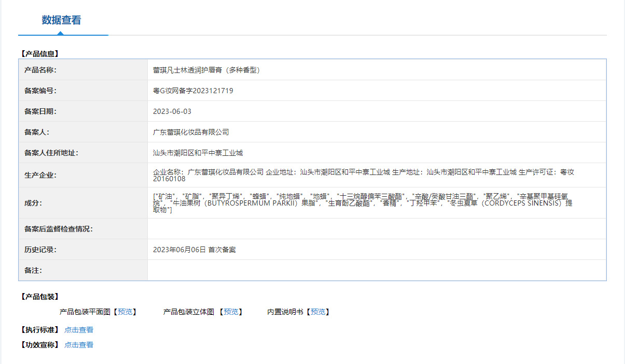Screen dimensions: 625x364
Task: Click the 备案人住所地址 row label
Action: (x=51, y=153)
